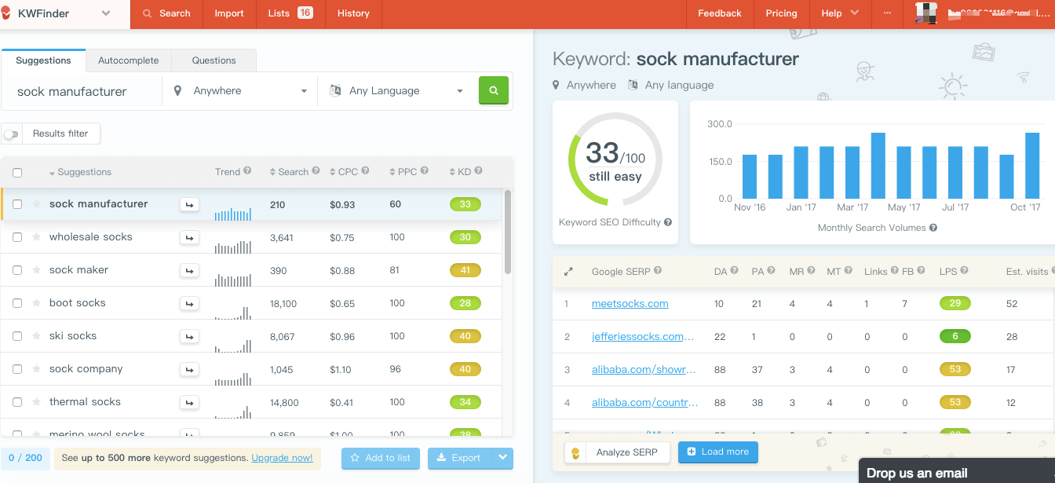
Task: Open Lists in the top menu
Action: coord(290,13)
